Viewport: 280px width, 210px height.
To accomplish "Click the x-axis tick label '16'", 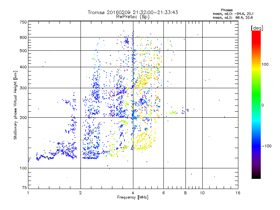I will (x=238, y=193).
